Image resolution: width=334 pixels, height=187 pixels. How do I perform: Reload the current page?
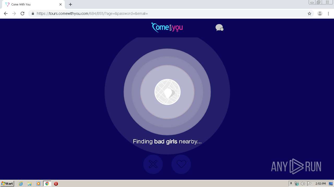pos(22,14)
